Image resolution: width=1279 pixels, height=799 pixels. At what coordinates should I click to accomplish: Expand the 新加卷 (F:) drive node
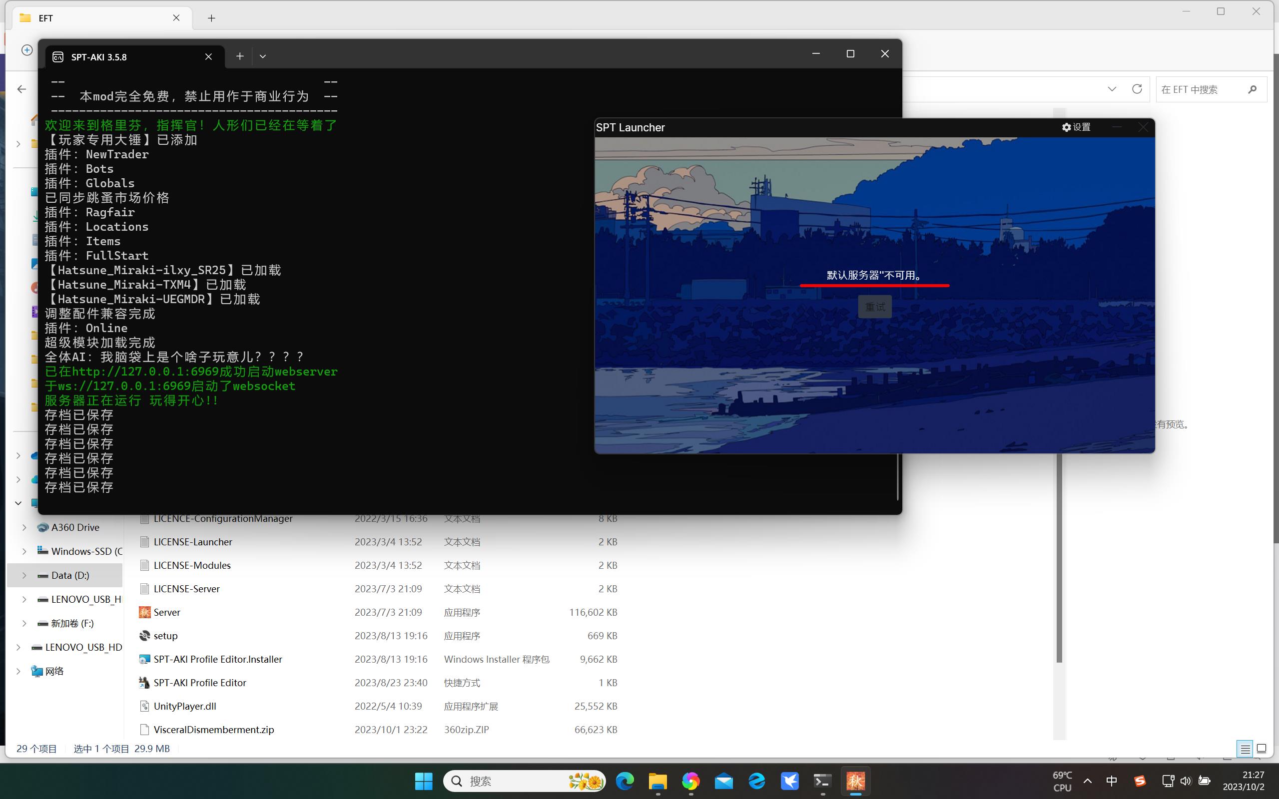[x=24, y=624]
